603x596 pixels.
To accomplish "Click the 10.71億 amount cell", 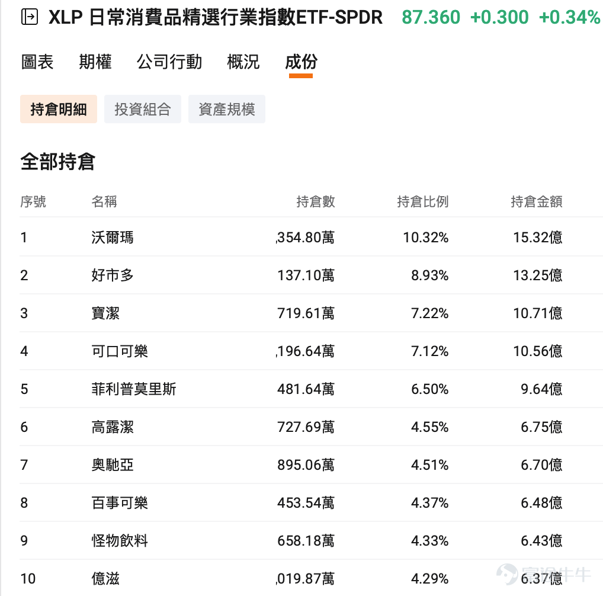I will click(538, 313).
